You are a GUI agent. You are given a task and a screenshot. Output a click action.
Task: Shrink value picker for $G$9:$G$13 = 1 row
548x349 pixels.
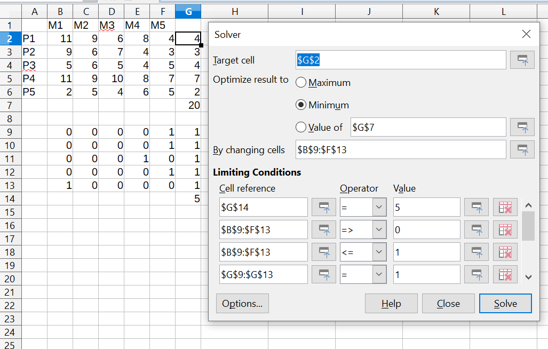click(x=476, y=274)
